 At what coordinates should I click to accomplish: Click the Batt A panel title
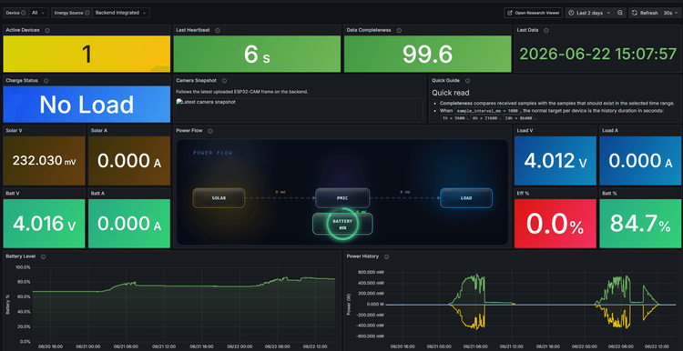point(97,193)
